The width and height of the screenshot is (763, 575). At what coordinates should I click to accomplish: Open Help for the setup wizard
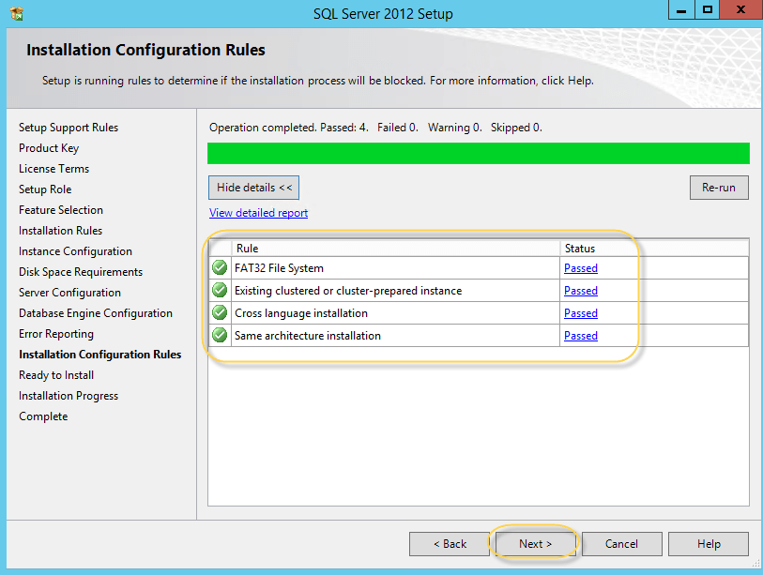click(709, 544)
